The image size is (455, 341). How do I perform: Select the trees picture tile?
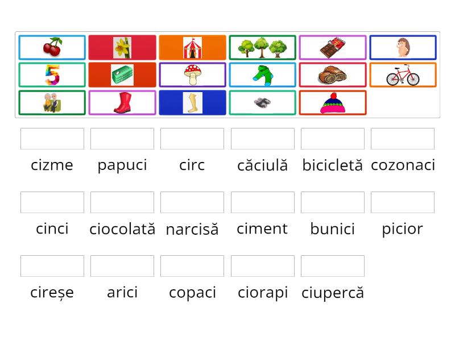click(262, 47)
